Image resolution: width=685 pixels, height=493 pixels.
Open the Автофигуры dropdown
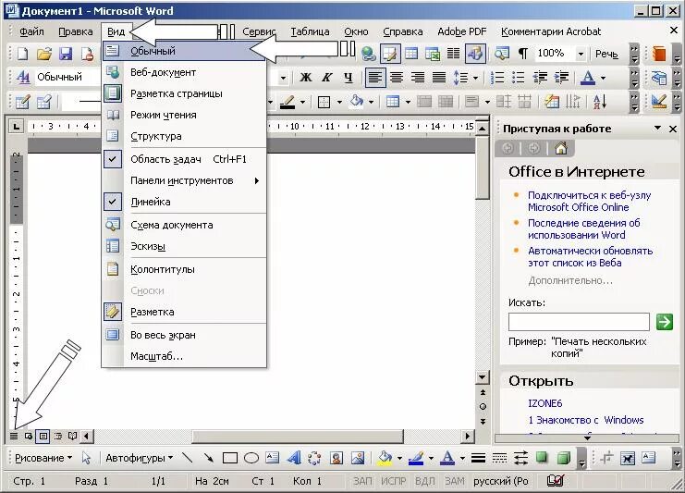[140, 458]
